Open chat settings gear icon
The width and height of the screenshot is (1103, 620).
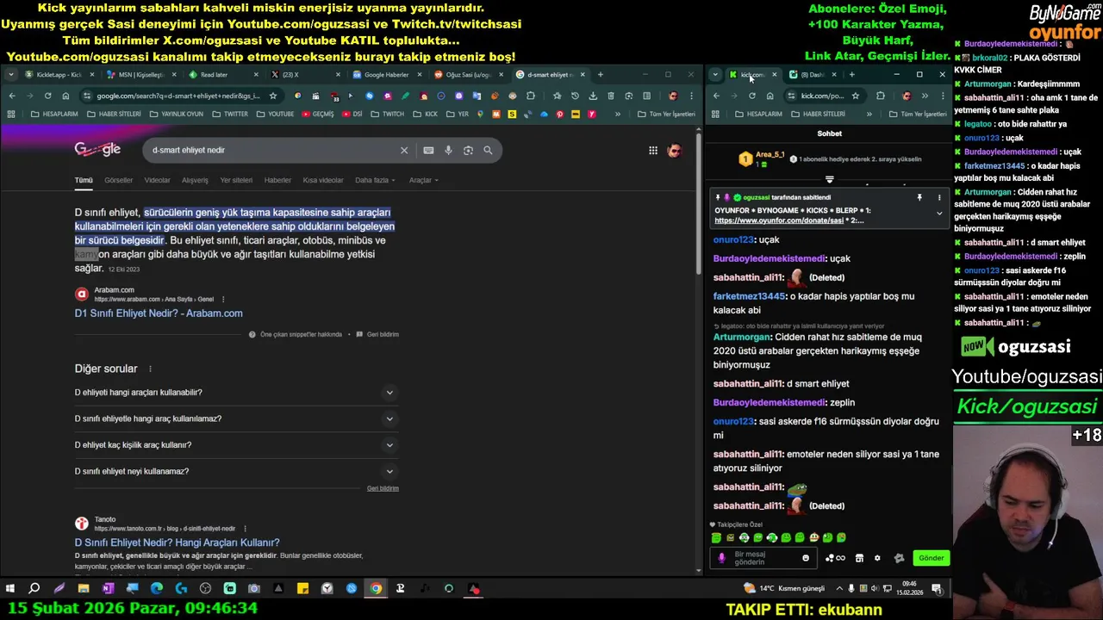(877, 558)
